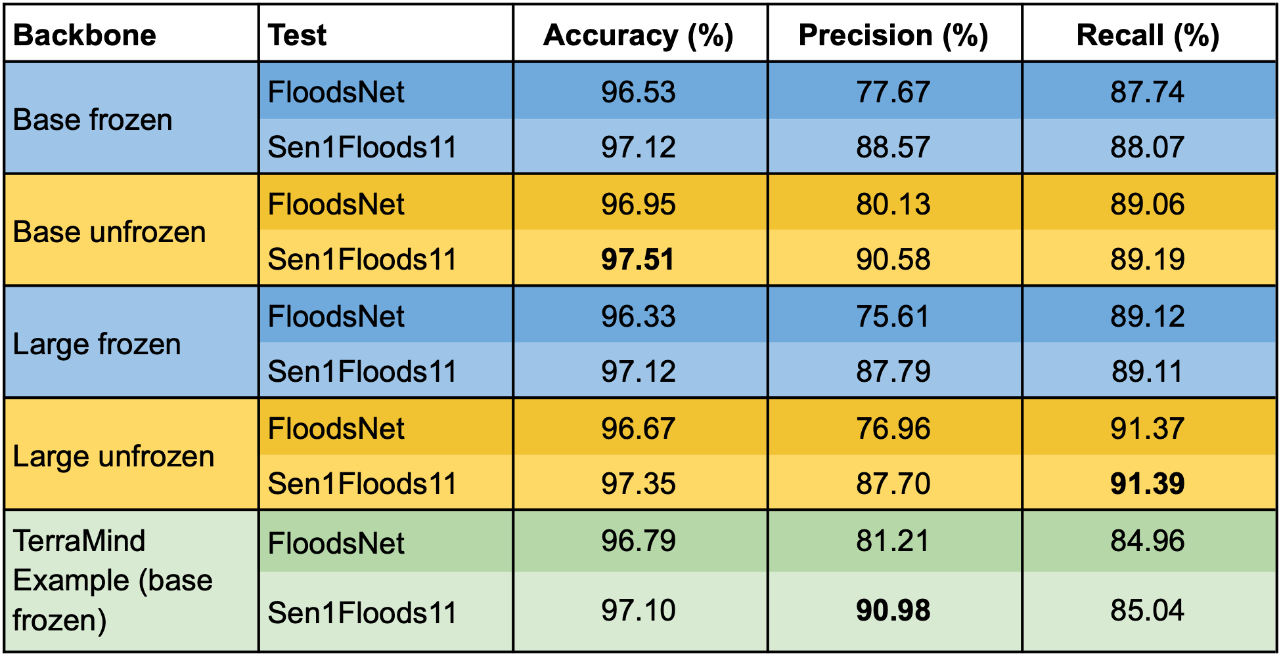Click the 84.96 recall cell
The height and width of the screenshot is (656, 1281).
[1148, 541]
